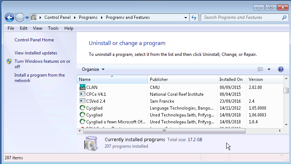291x164 pixels.
Task: Select Programs and Features breadcrumb segment
Action: (128, 17)
